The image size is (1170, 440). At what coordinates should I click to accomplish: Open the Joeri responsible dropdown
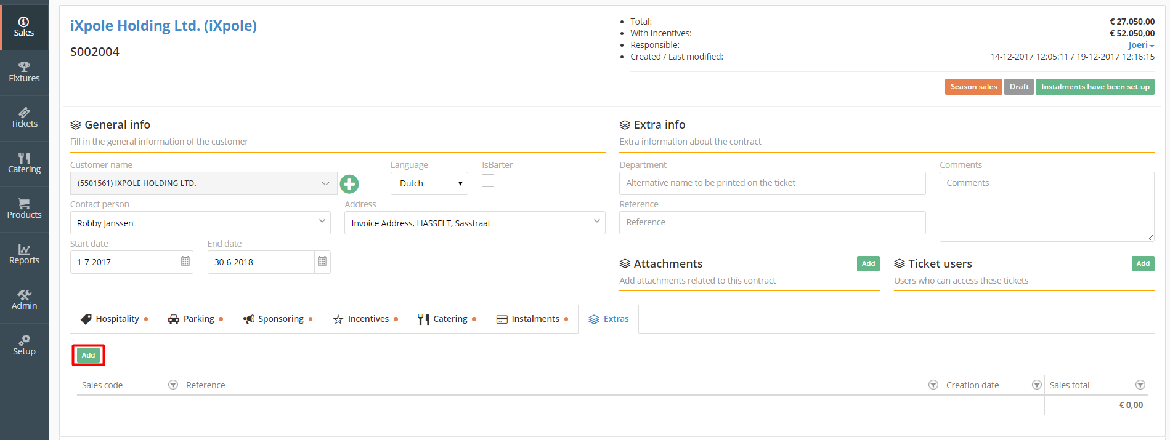(x=1141, y=45)
